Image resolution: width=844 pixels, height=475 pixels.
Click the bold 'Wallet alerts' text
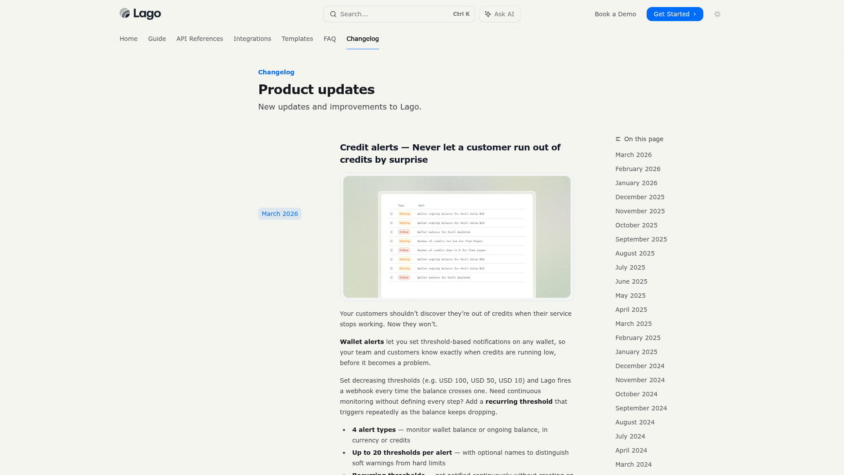(x=362, y=342)
